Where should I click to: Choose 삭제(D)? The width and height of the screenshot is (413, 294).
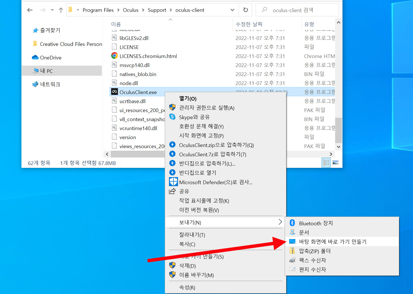point(225,266)
